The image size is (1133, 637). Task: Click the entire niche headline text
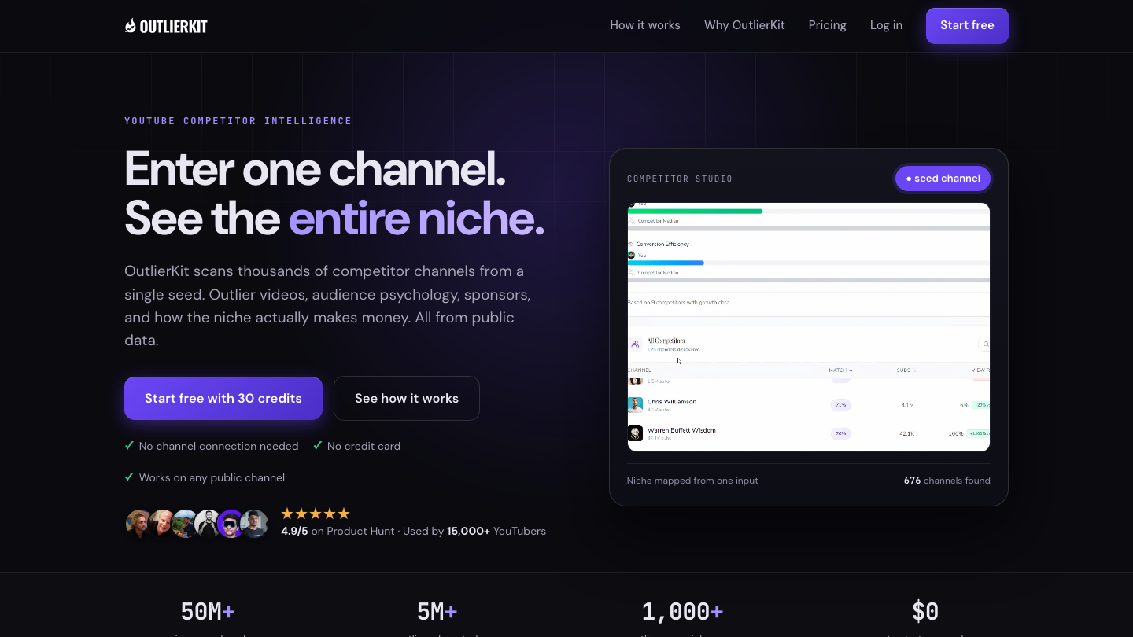[x=416, y=219]
